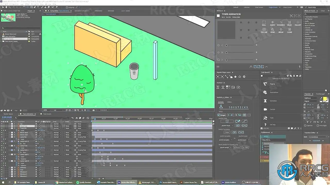Screen dimensions: 330x185
Task: Click the first Overlord push icon
Action: coord(218,87)
